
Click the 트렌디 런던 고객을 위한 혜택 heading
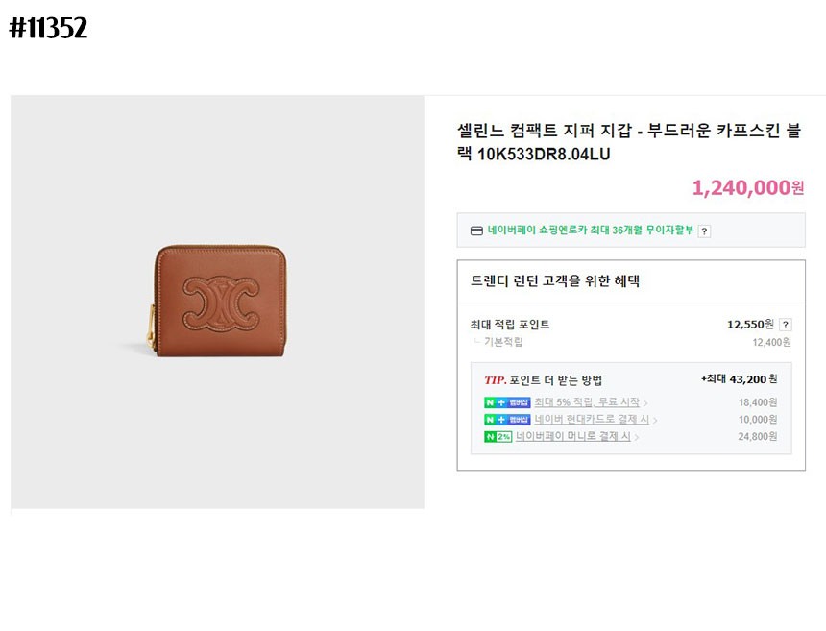(555, 281)
